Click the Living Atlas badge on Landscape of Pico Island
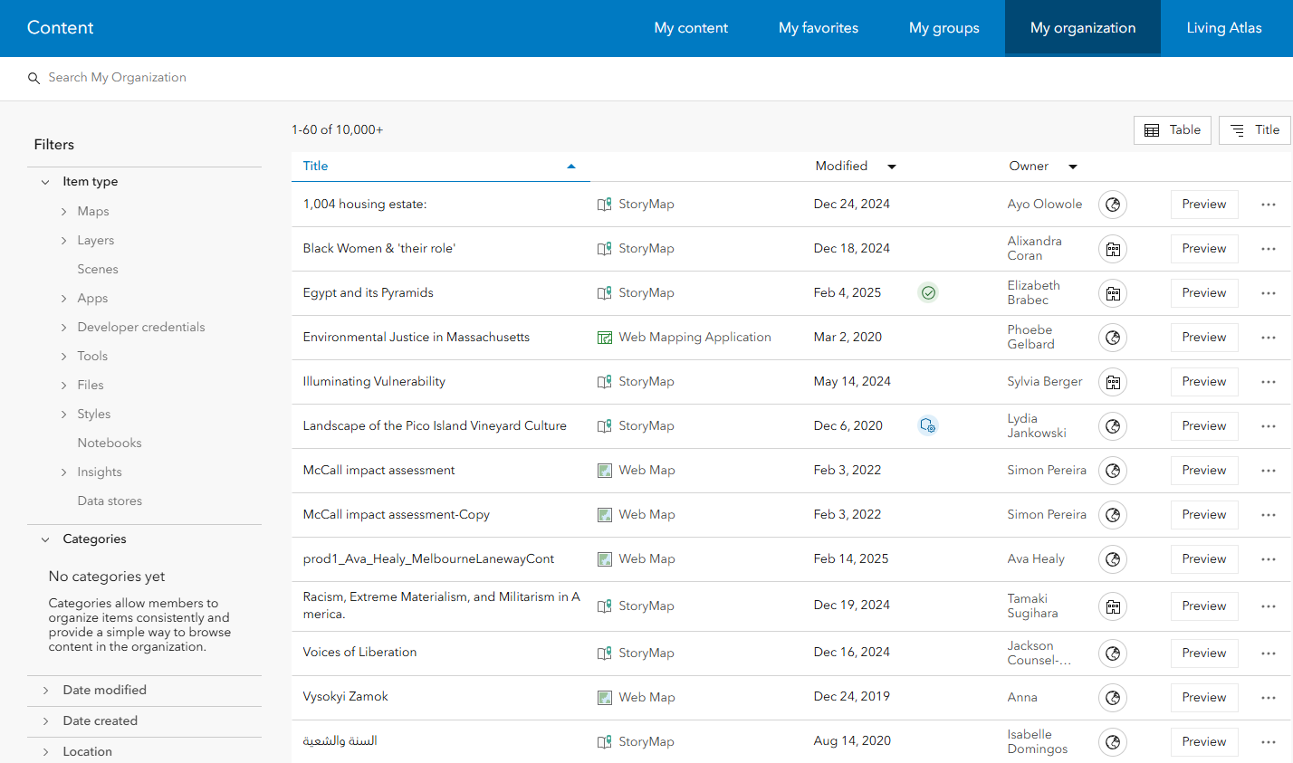Viewport: 1293px width, 763px height. click(x=928, y=425)
